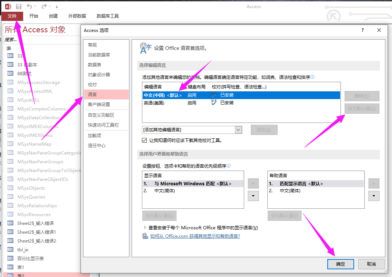
Task: Click the table icon for 百分比显示表
Action: tap(10, 258)
